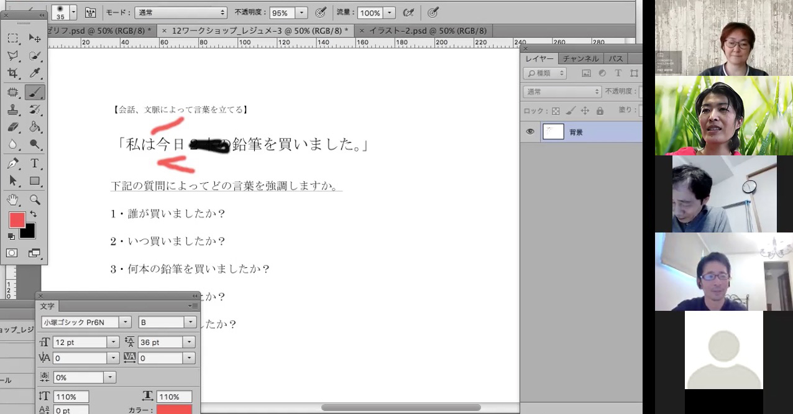Hide the 背景 layer with eye icon

point(530,132)
